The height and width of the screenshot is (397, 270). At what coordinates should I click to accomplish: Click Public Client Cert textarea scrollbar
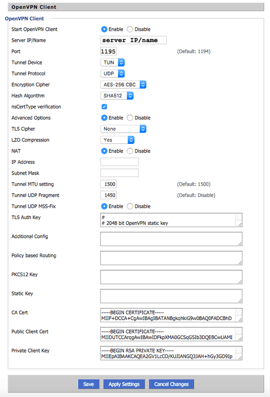pyautogui.click(x=239, y=332)
